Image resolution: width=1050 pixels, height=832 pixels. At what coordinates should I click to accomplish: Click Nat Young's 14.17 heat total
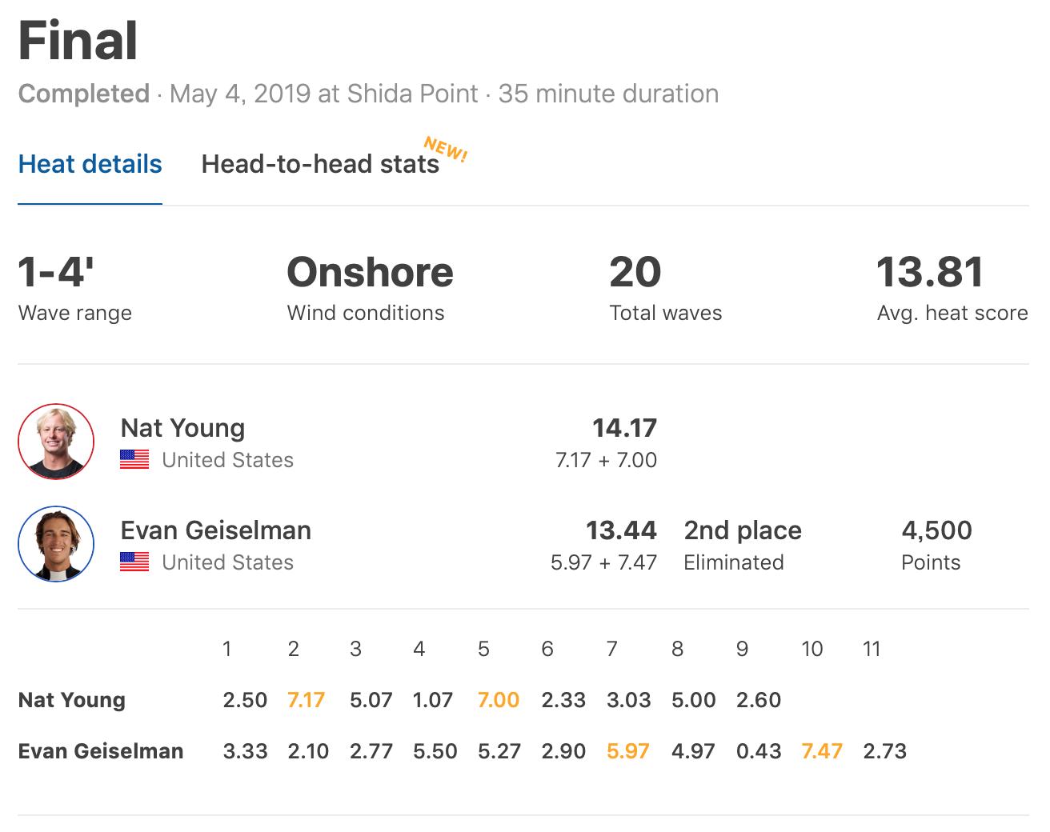[x=624, y=428]
